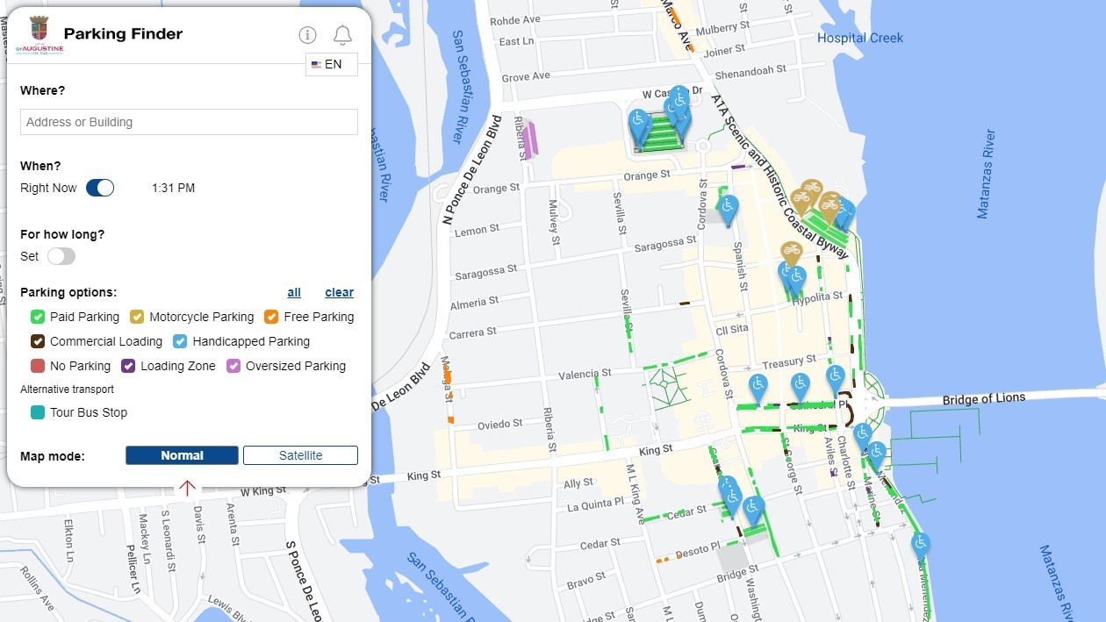
Task: Click the 'all' parking options link
Action: (294, 292)
